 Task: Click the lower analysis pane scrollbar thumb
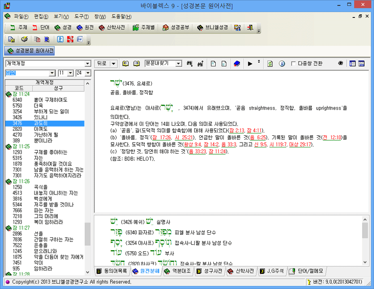point(365,230)
